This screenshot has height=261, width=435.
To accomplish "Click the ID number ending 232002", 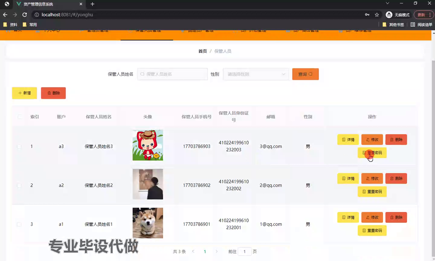I will 234,185.
